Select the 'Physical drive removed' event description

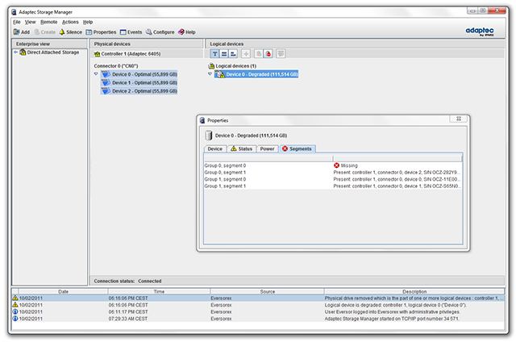414,298
